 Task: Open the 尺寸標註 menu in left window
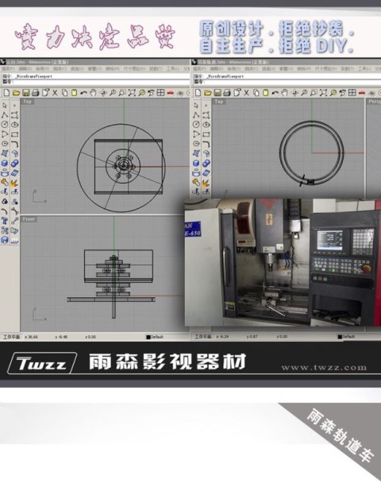click(133, 68)
